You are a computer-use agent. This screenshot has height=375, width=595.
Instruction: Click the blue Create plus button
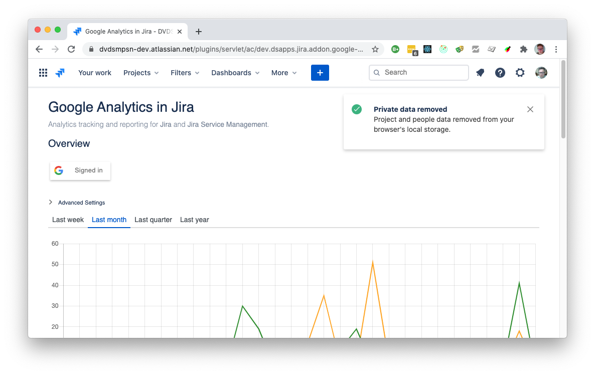pos(320,73)
